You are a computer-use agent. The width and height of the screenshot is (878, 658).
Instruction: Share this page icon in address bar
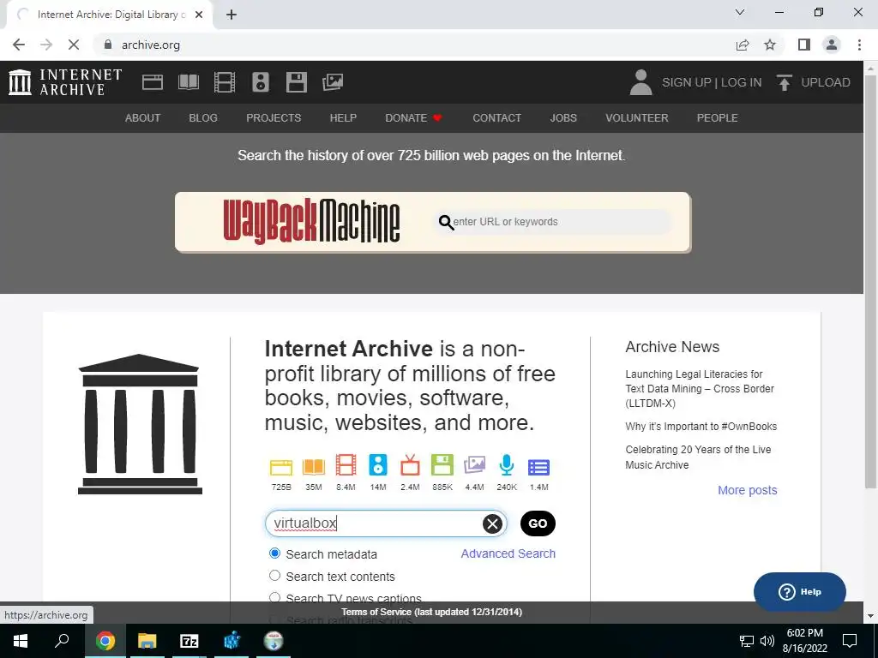743,45
